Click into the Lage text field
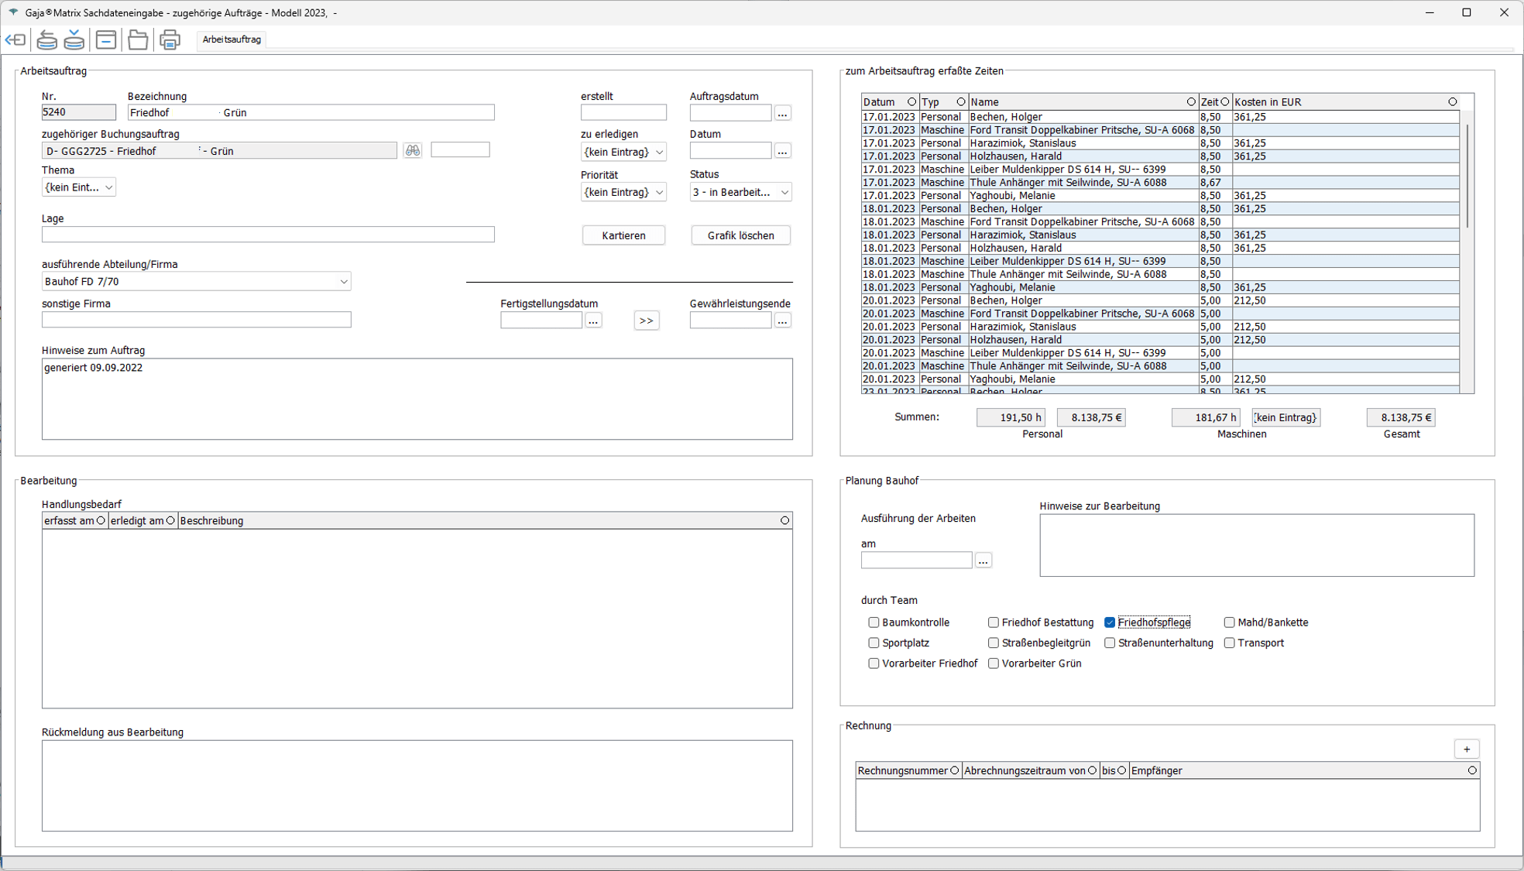The width and height of the screenshot is (1524, 871). 268,235
